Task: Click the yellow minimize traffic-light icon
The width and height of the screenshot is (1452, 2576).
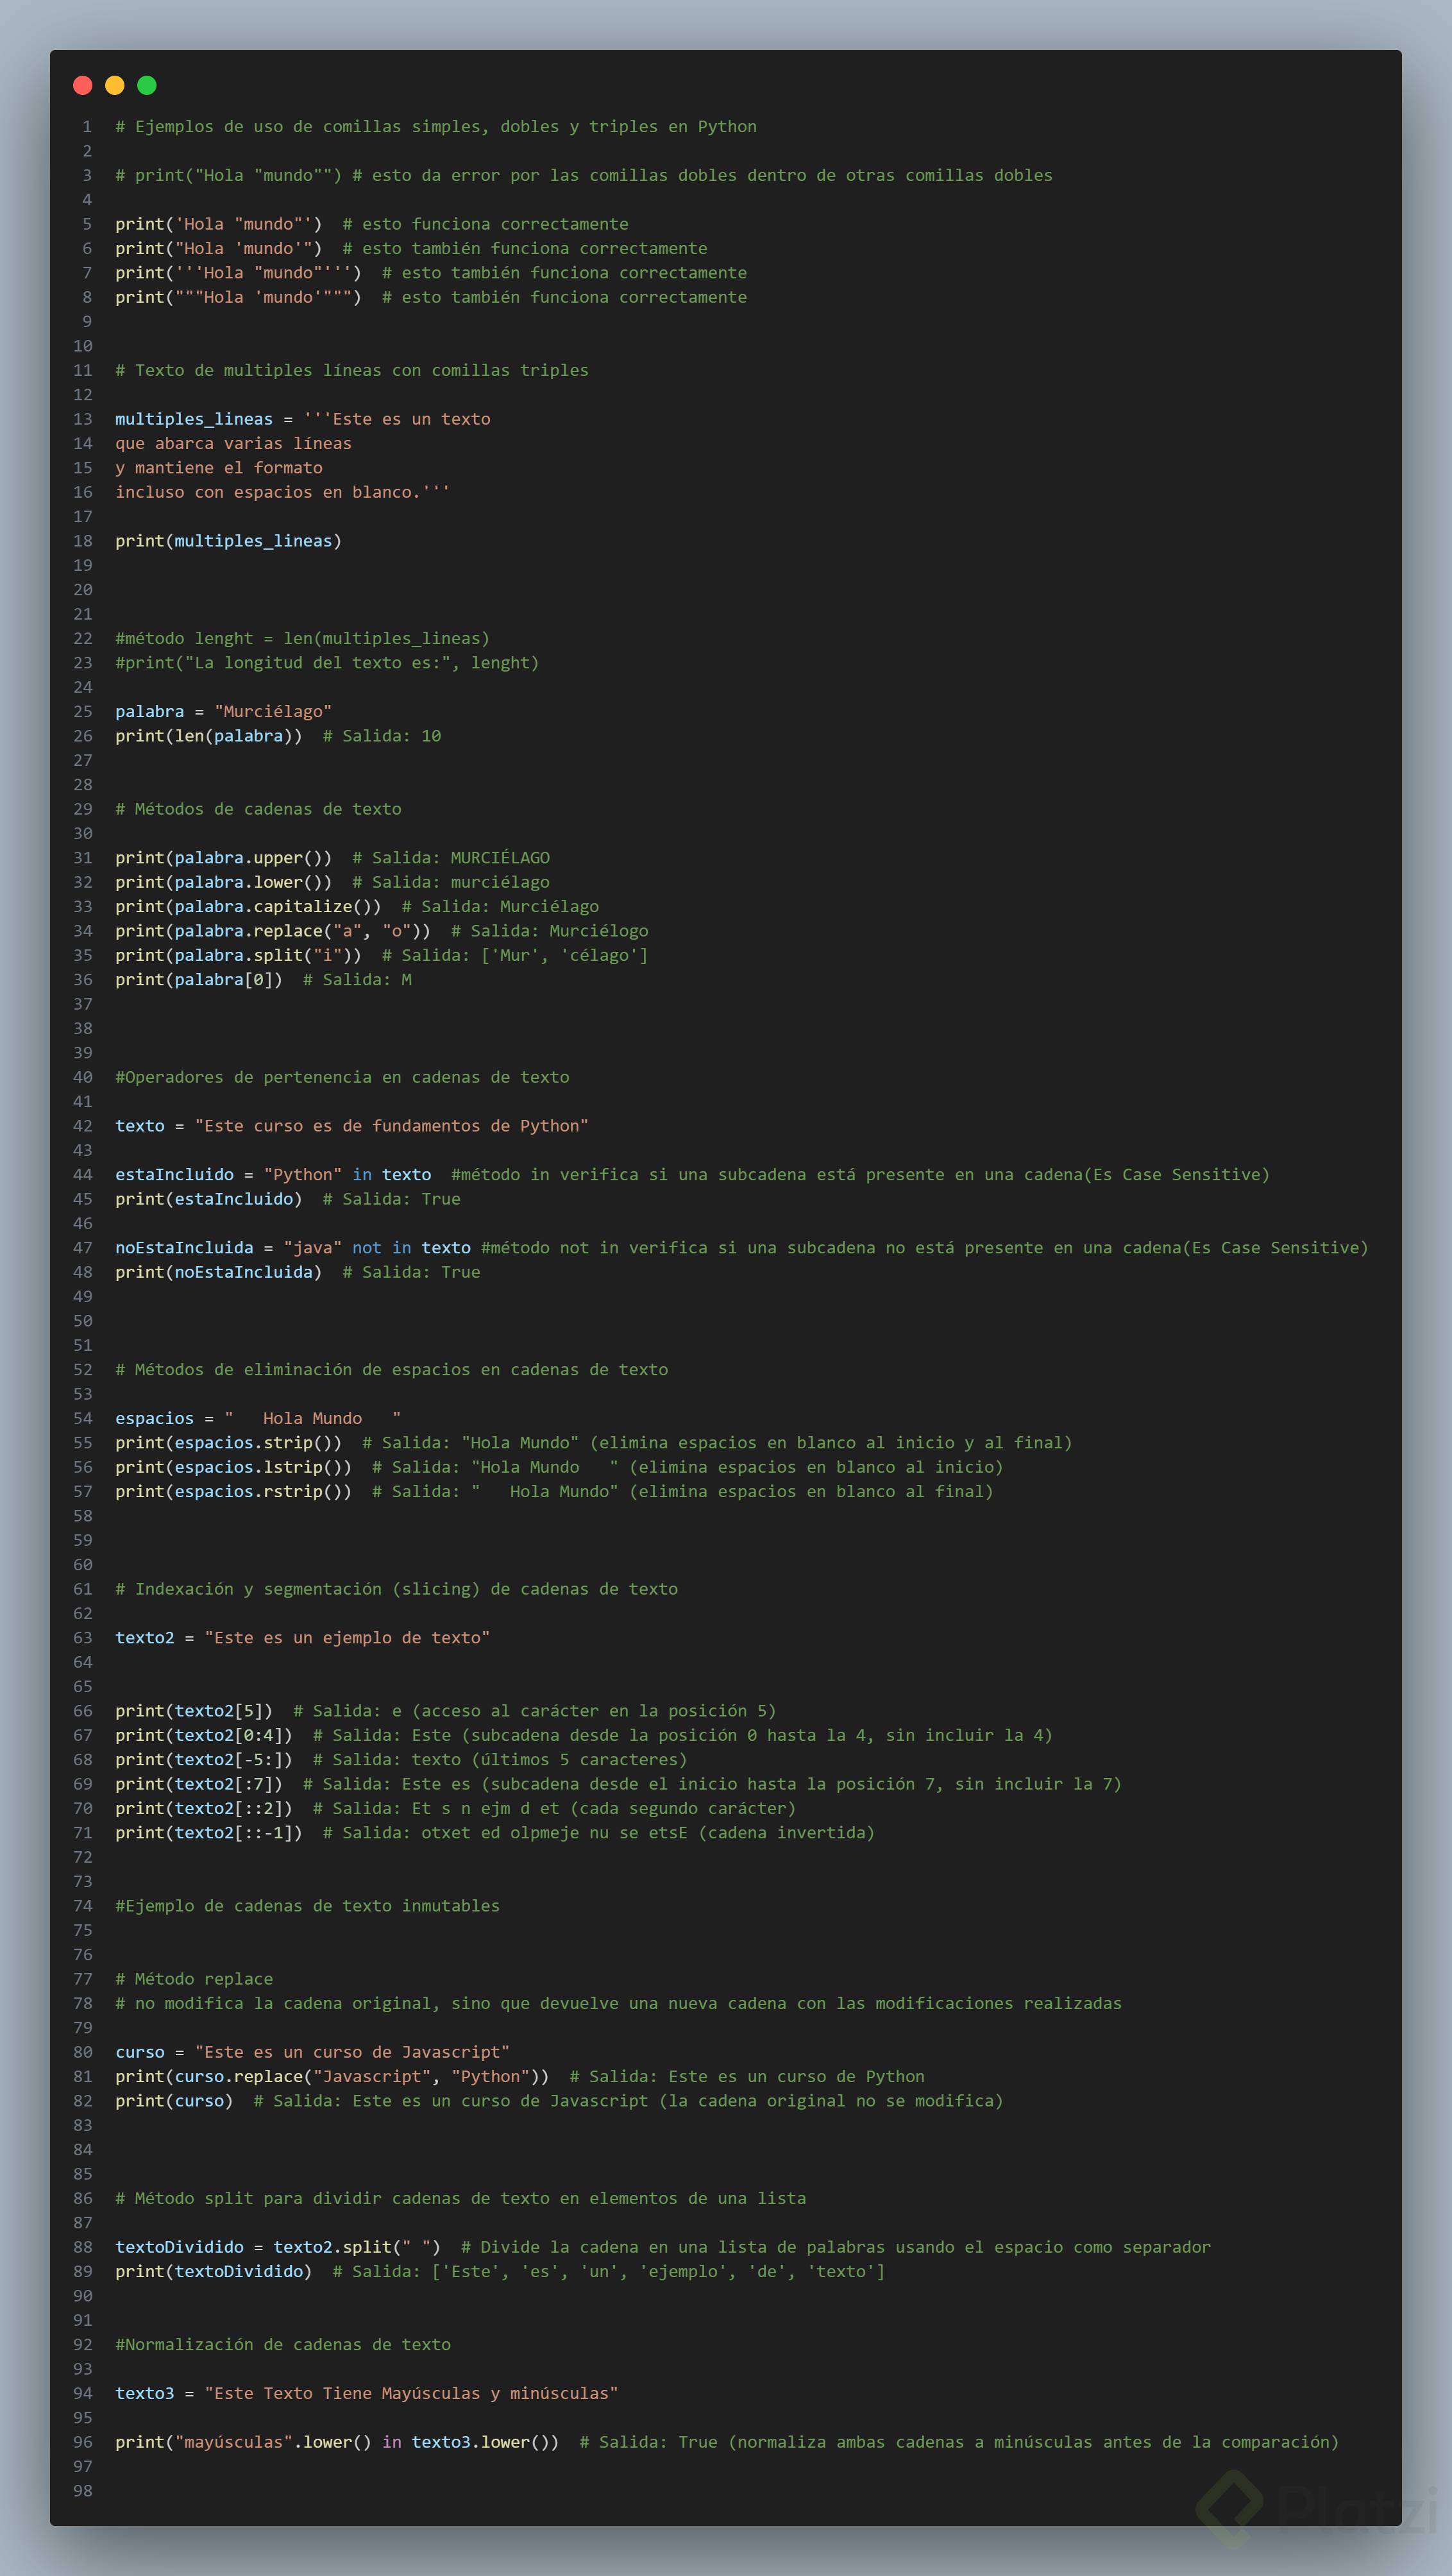Action: pos(114,86)
